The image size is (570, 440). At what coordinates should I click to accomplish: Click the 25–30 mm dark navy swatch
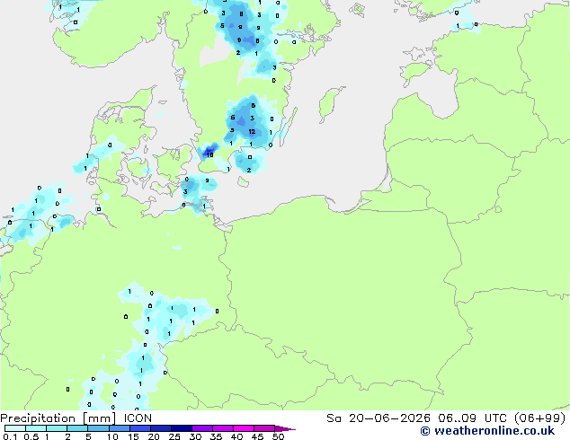click(x=181, y=428)
